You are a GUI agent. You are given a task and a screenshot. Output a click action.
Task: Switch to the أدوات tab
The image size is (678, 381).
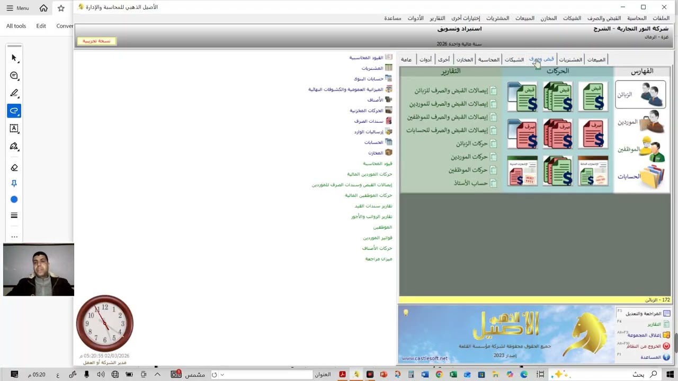426,60
